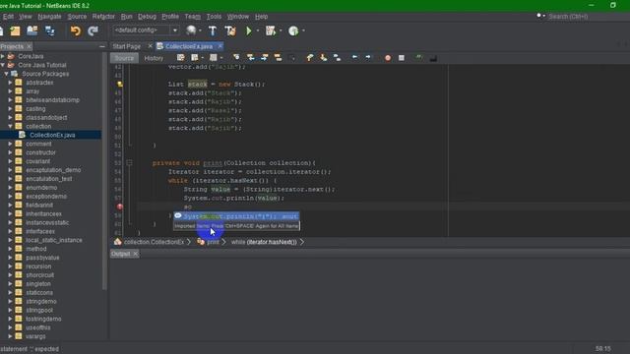
Task: Click the Build Project hammer icon
Action: [213, 30]
